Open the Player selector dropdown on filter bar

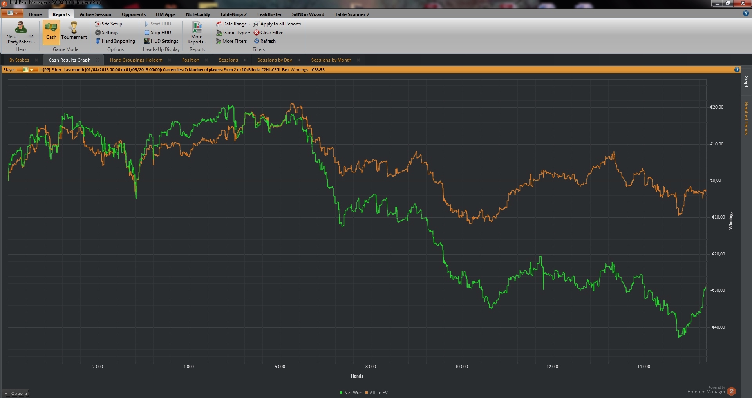(x=28, y=70)
